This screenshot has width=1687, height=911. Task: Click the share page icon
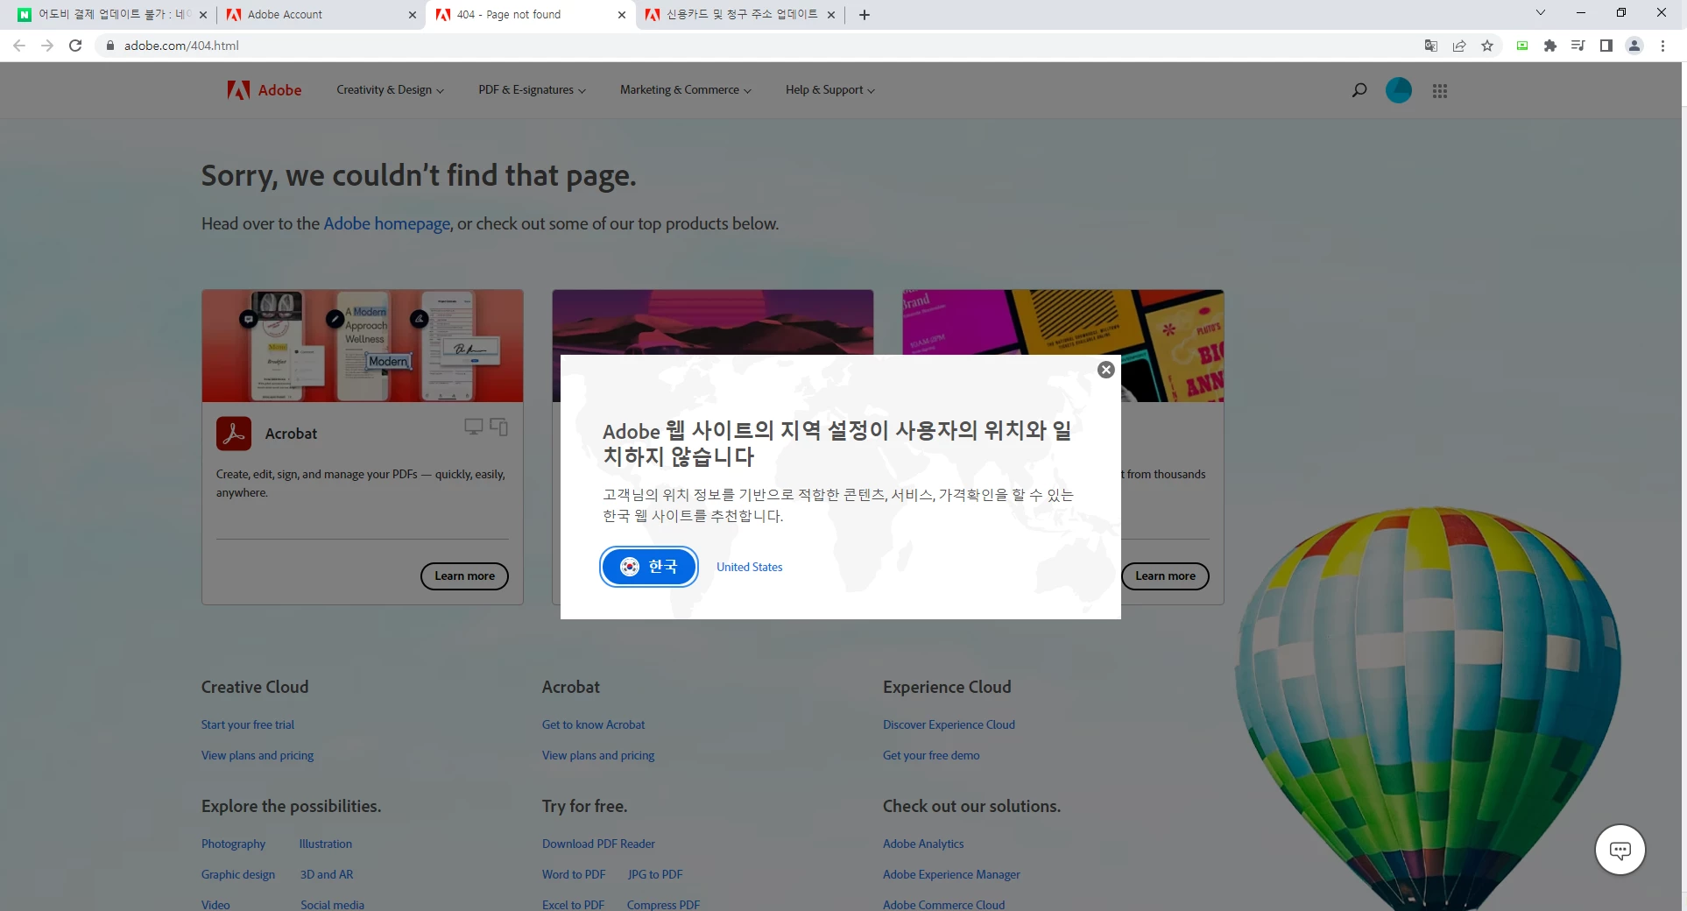(1459, 46)
